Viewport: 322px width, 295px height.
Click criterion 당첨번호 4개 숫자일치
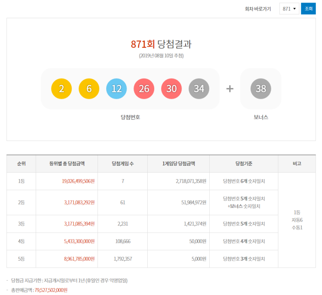244,241
